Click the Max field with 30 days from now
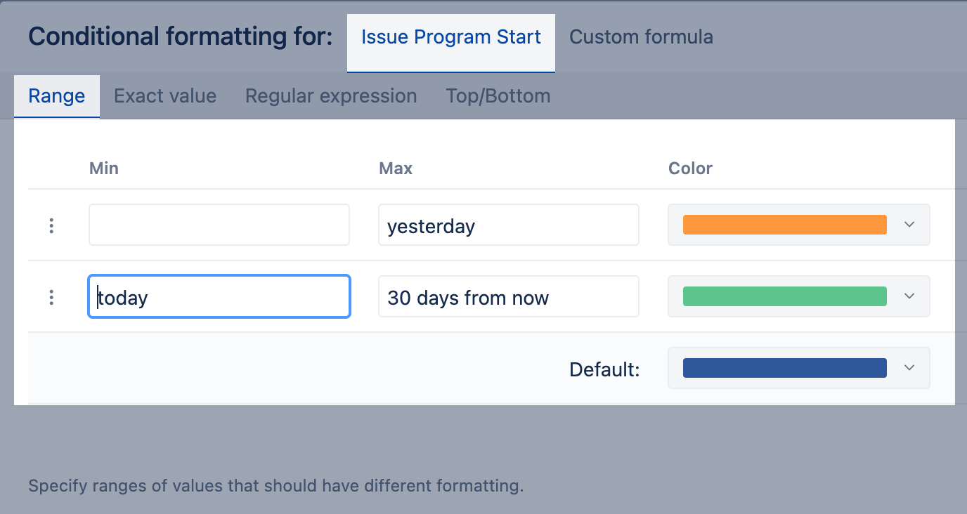The width and height of the screenshot is (967, 514). tap(509, 296)
